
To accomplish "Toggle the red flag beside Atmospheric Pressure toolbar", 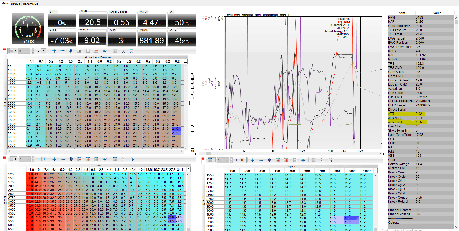I will click(4, 50).
